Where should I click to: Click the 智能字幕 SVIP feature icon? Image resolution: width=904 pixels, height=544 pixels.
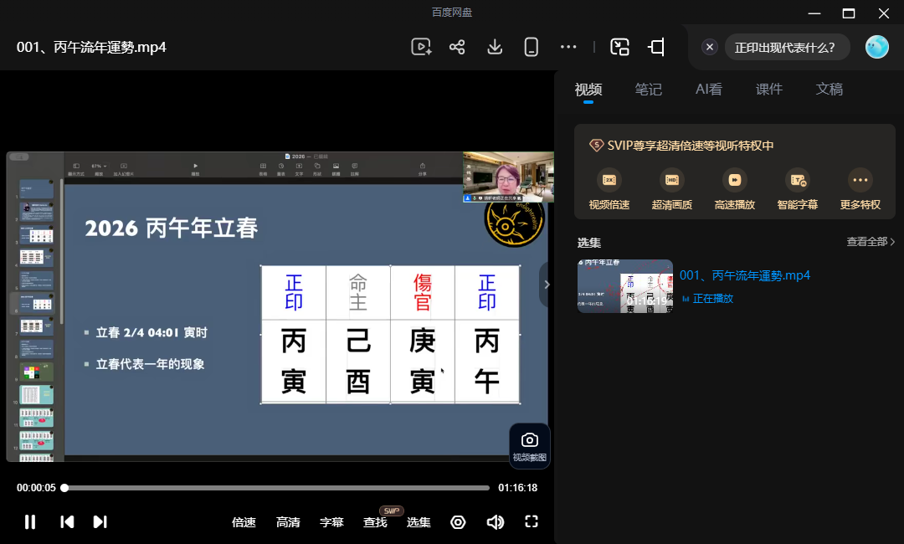[798, 180]
